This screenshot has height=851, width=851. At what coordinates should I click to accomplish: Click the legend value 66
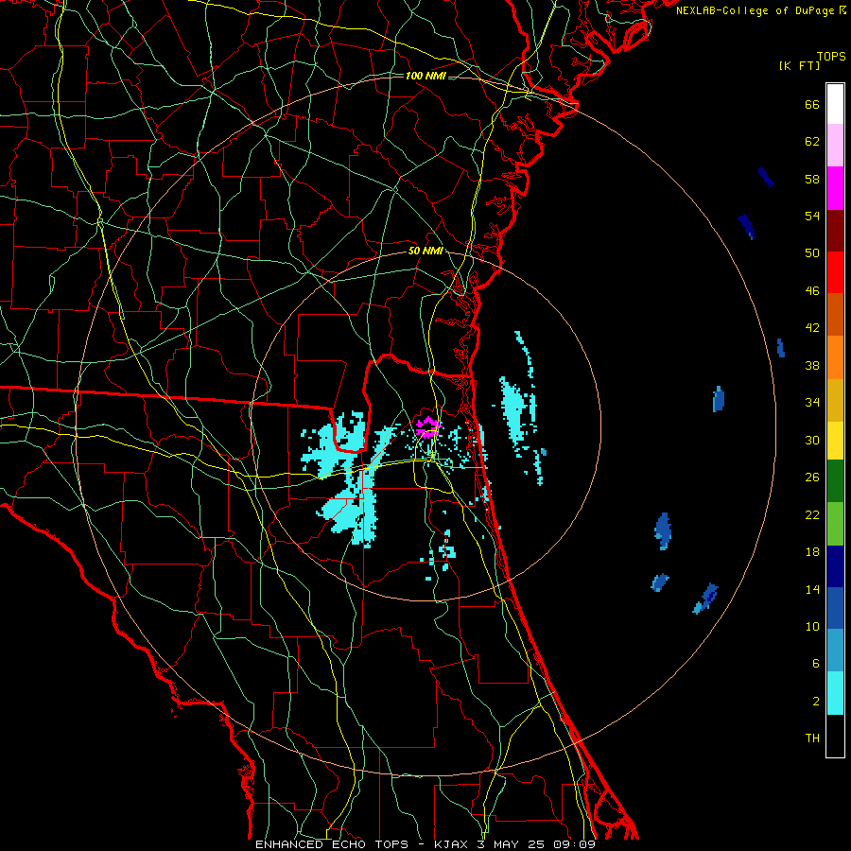point(812,104)
